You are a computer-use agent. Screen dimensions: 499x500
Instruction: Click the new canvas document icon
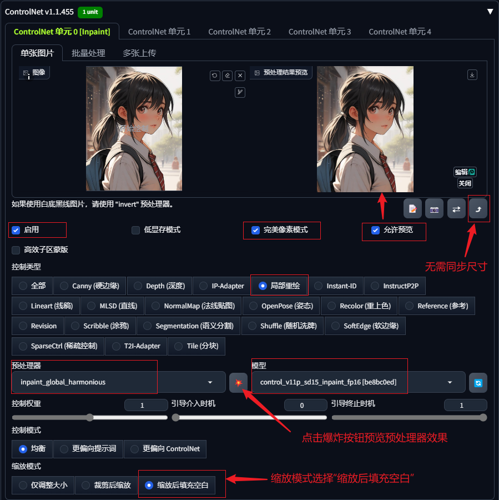[x=412, y=209]
